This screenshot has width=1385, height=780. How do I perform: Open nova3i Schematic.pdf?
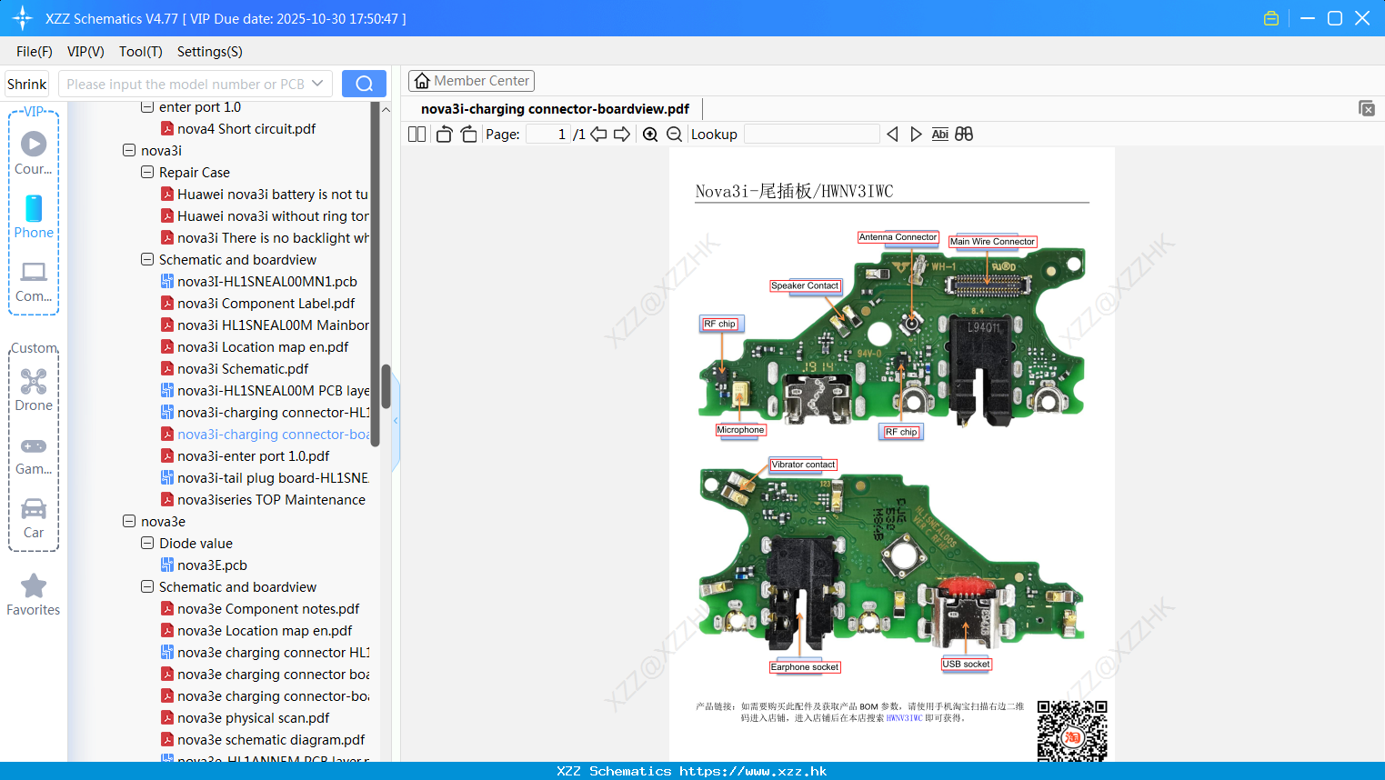[x=235, y=369]
